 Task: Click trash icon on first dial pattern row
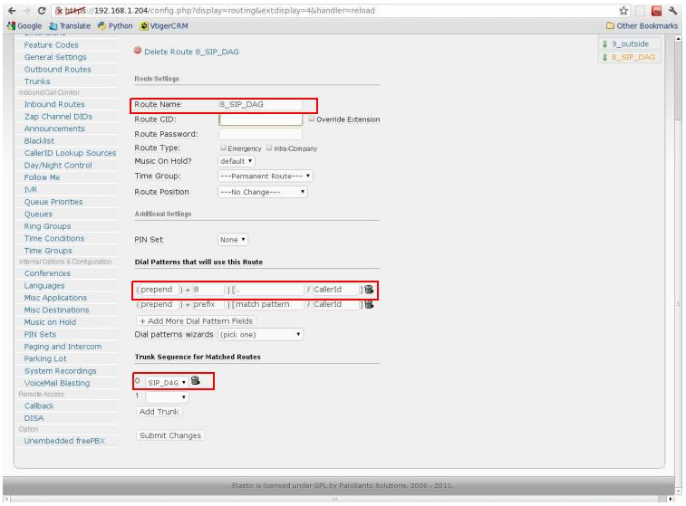click(369, 290)
